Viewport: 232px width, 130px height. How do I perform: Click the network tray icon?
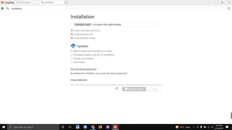pyautogui.click(x=208, y=127)
